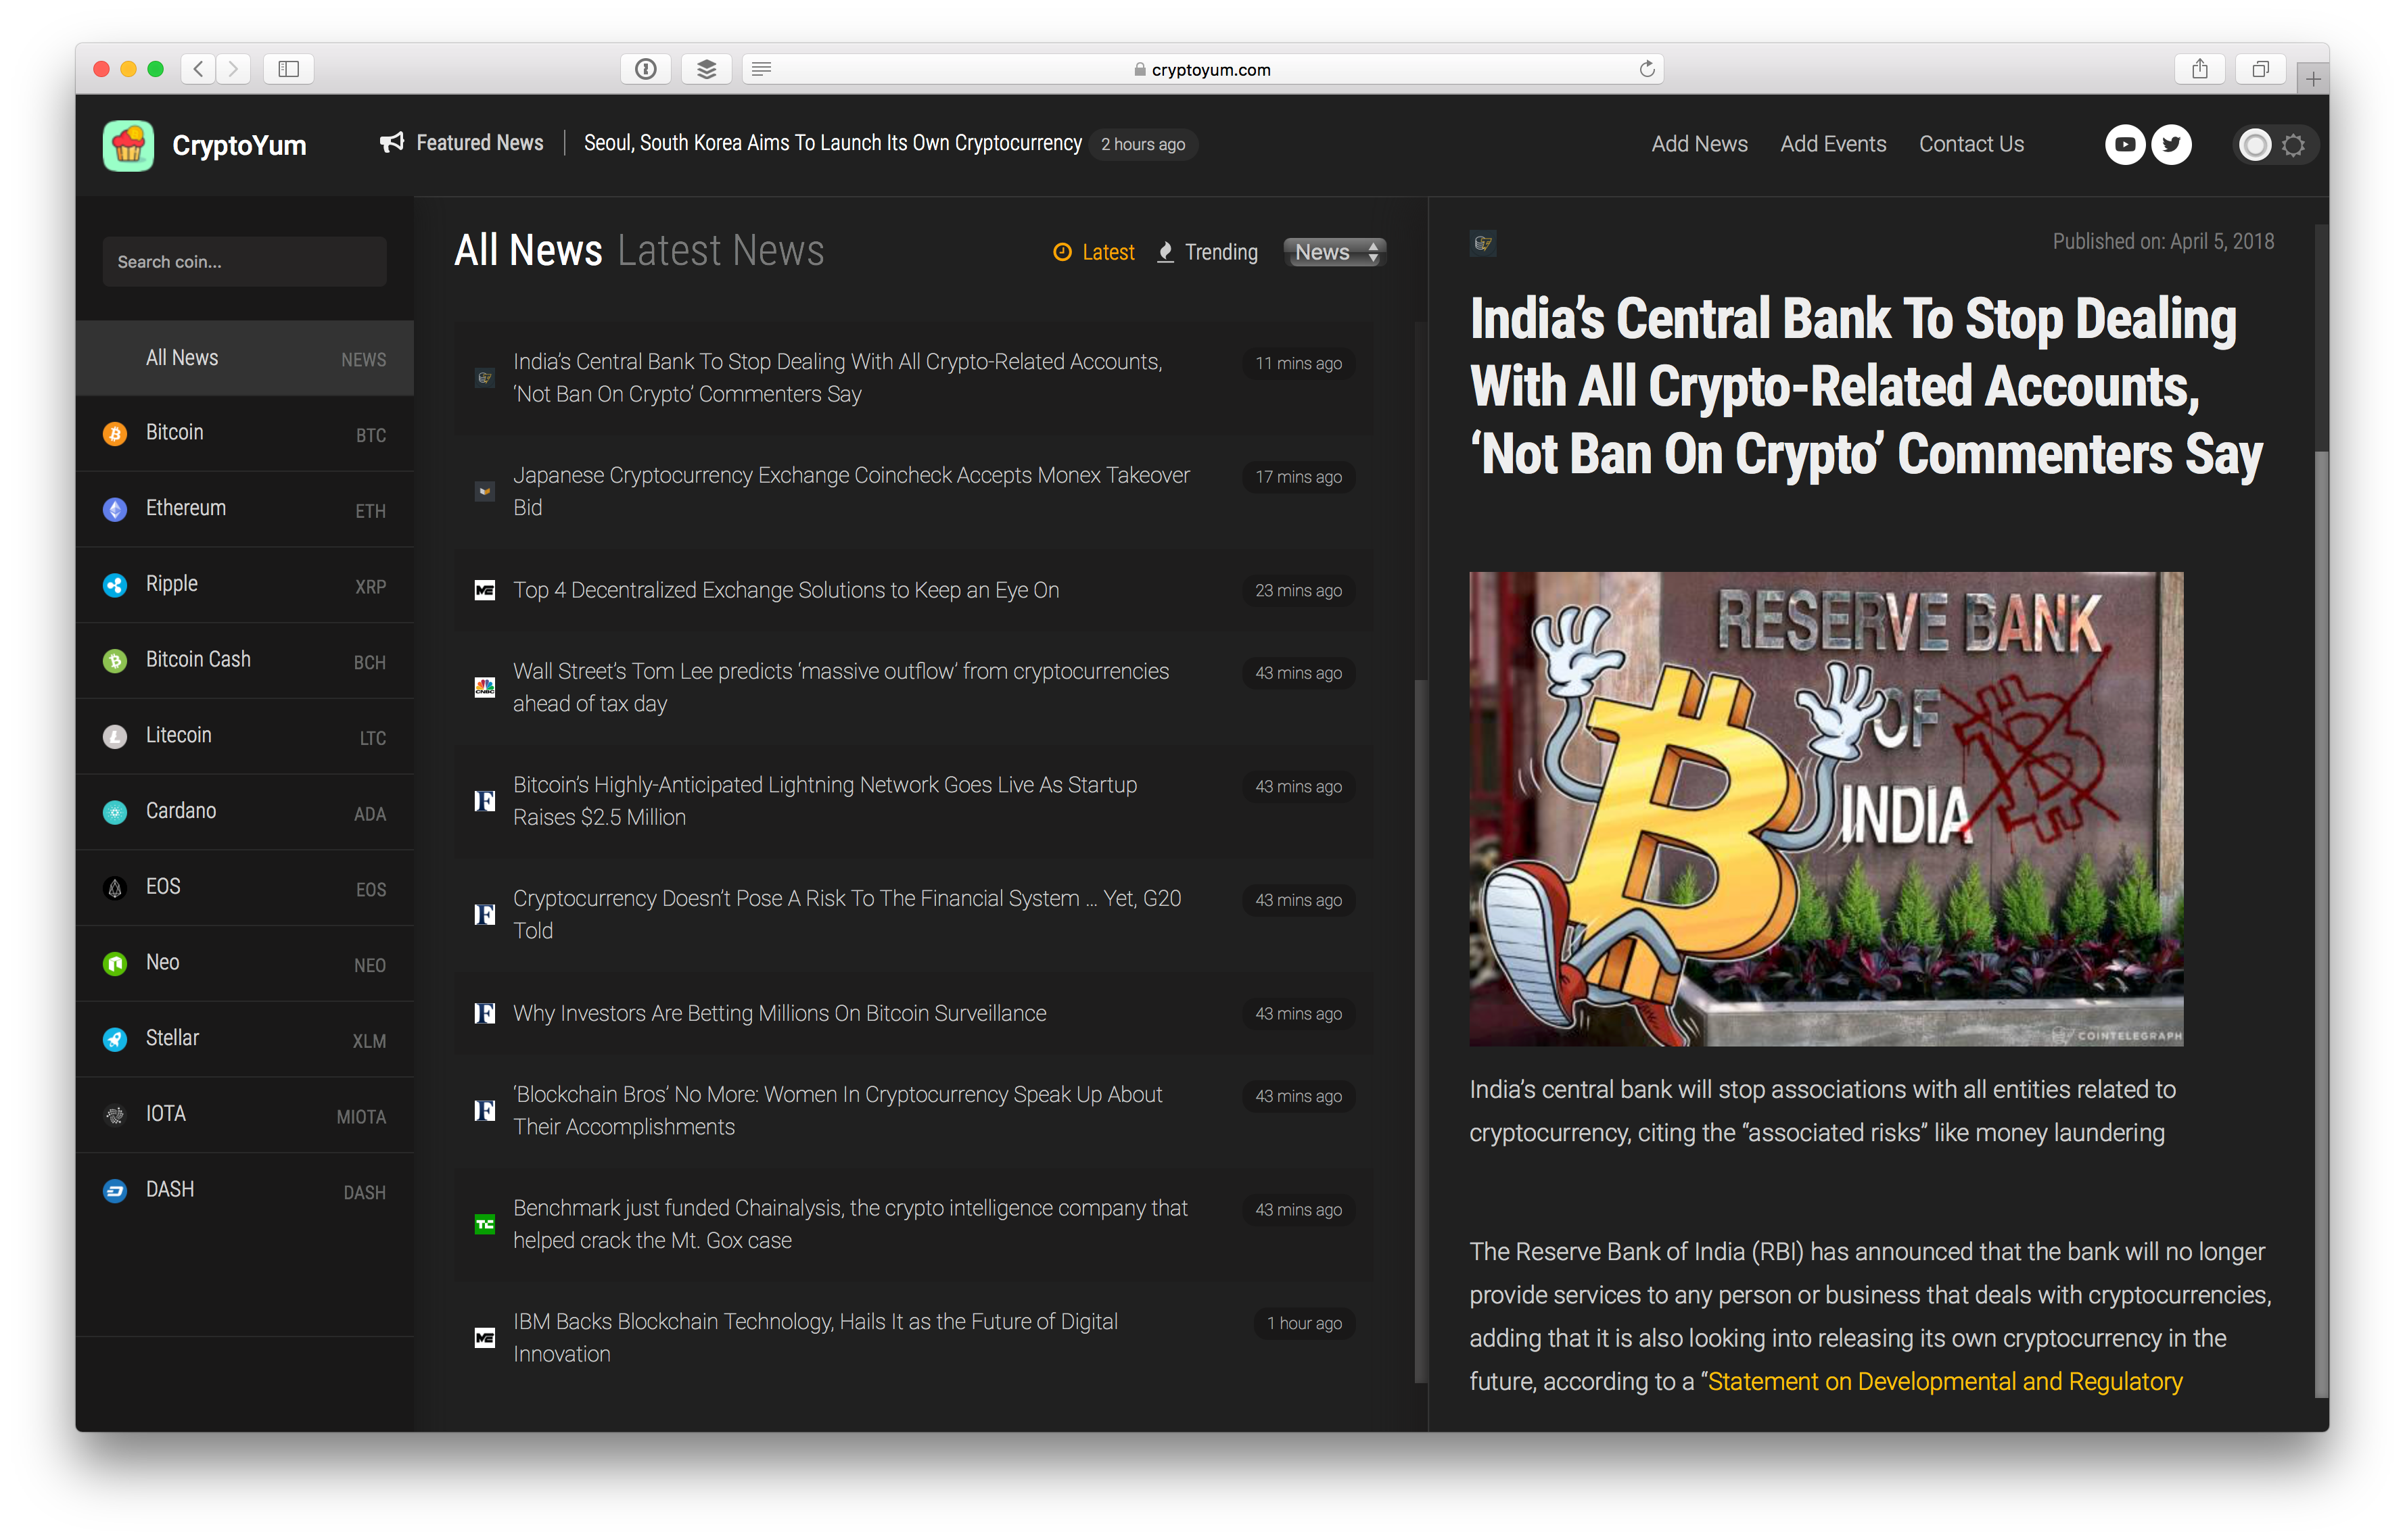Click the '23 mins ago' timestamp
Viewport: 2405px width, 1540px height.
coord(1298,590)
